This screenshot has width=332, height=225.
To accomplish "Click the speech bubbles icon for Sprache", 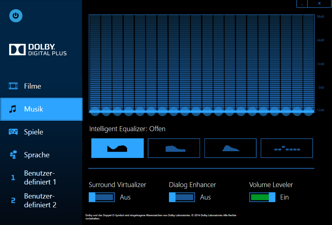I will coord(13,155).
